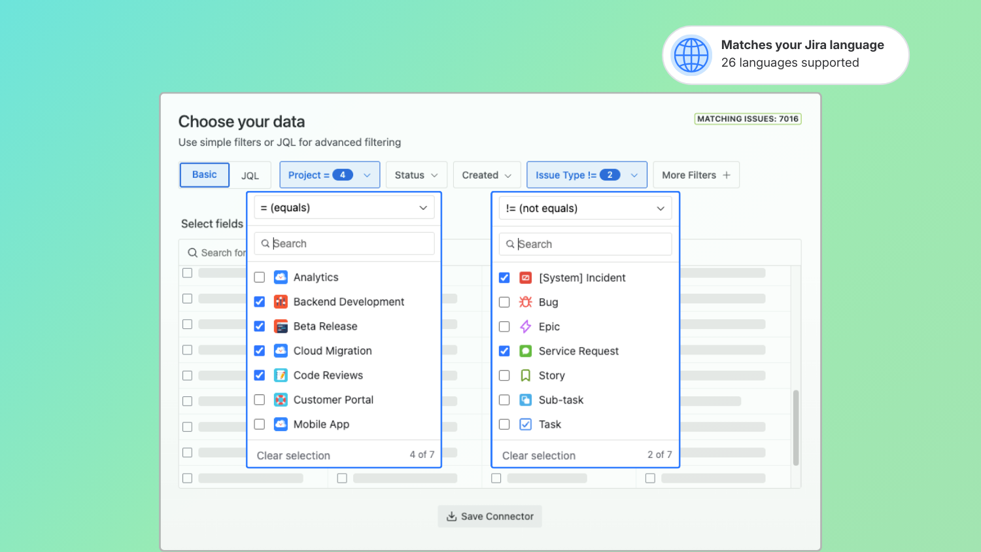Image resolution: width=981 pixels, height=552 pixels.
Task: Click the Bug issue type icon
Action: tap(525, 302)
